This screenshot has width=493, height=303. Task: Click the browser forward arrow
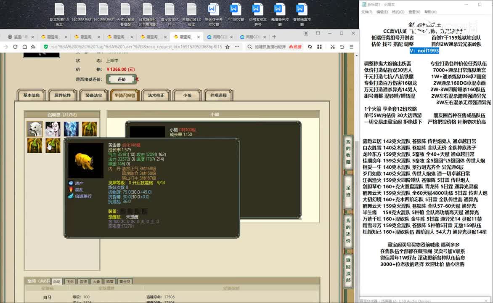click(x=6, y=47)
